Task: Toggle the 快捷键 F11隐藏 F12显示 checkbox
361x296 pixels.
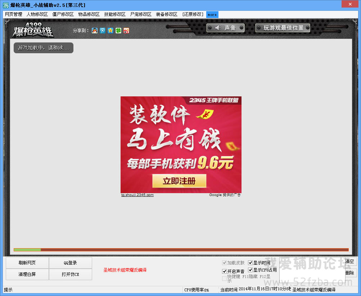Action: 224,278
